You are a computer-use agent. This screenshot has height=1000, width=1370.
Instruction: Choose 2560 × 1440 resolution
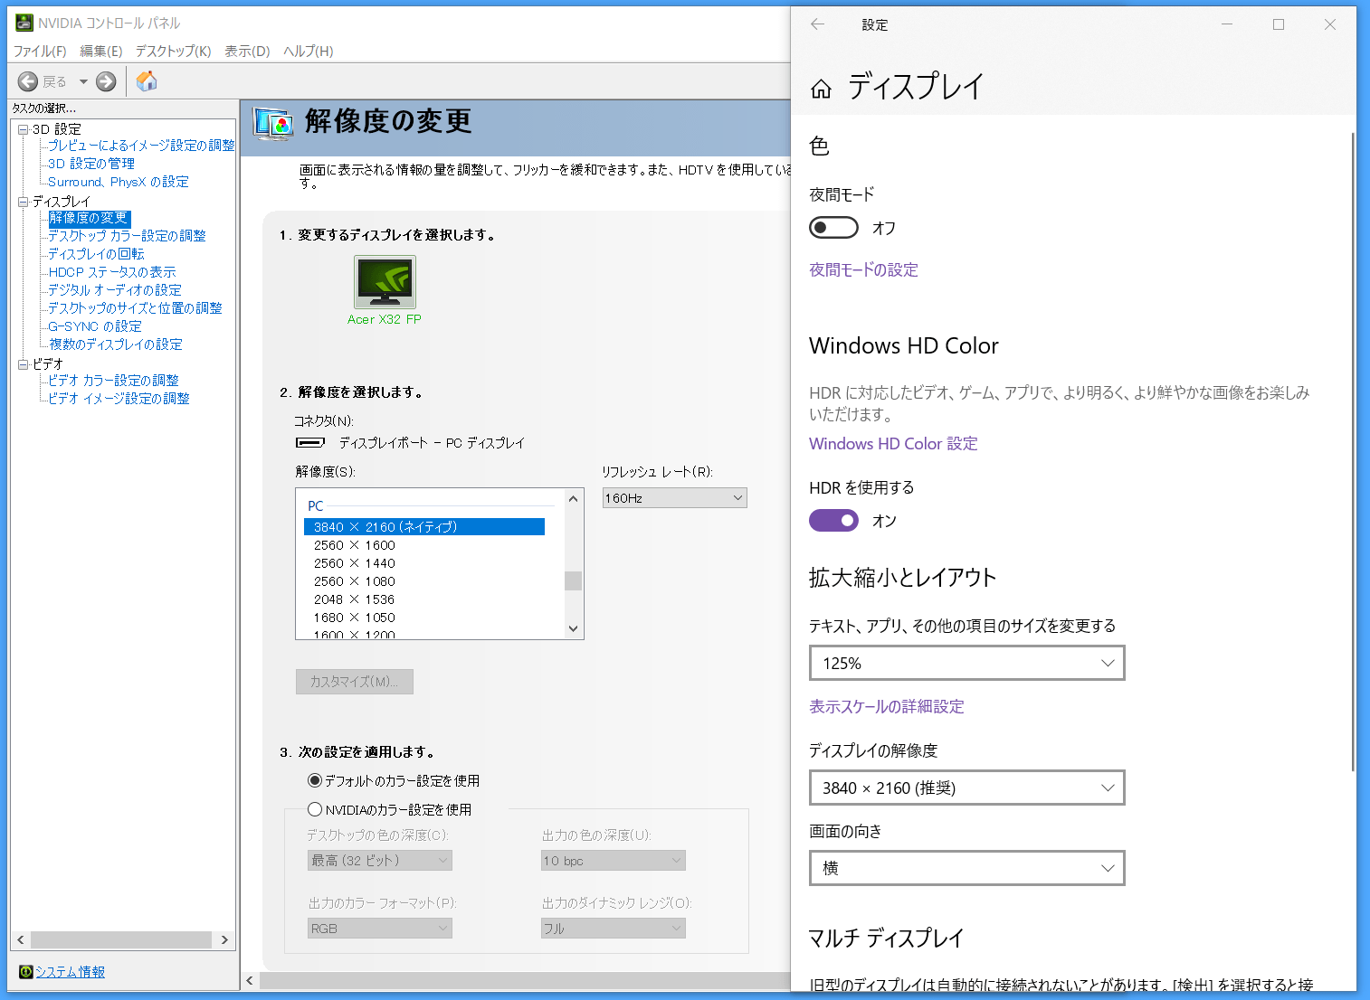355,563
